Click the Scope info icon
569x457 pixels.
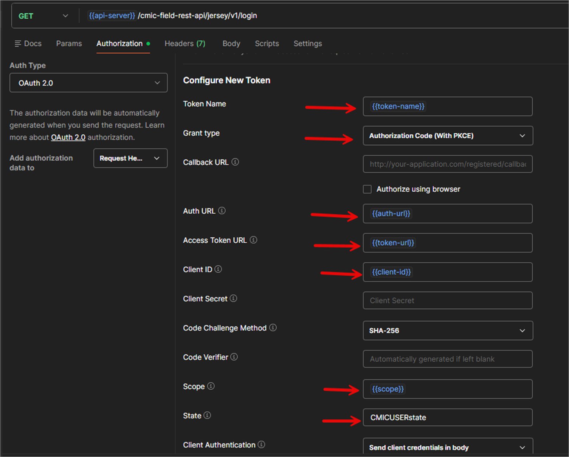(x=211, y=386)
